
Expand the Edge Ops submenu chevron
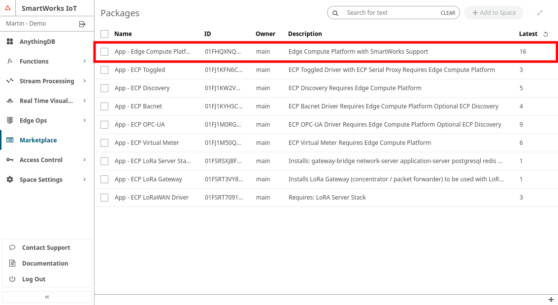tap(84, 120)
